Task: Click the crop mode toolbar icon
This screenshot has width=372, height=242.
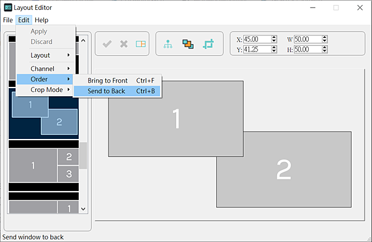Action: (x=208, y=44)
